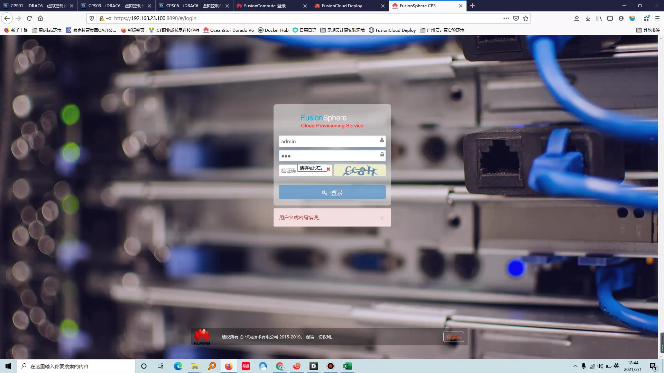The image size is (664, 373).
Task: Click the page vertical scrollbar thumb
Action: coord(661,342)
